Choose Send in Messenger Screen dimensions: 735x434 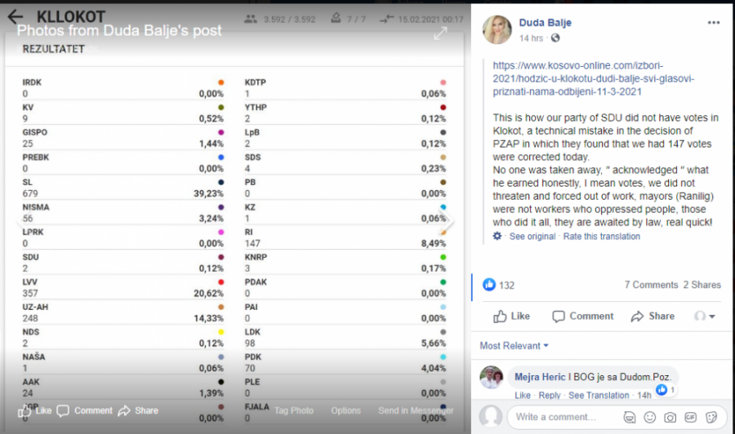click(x=416, y=410)
